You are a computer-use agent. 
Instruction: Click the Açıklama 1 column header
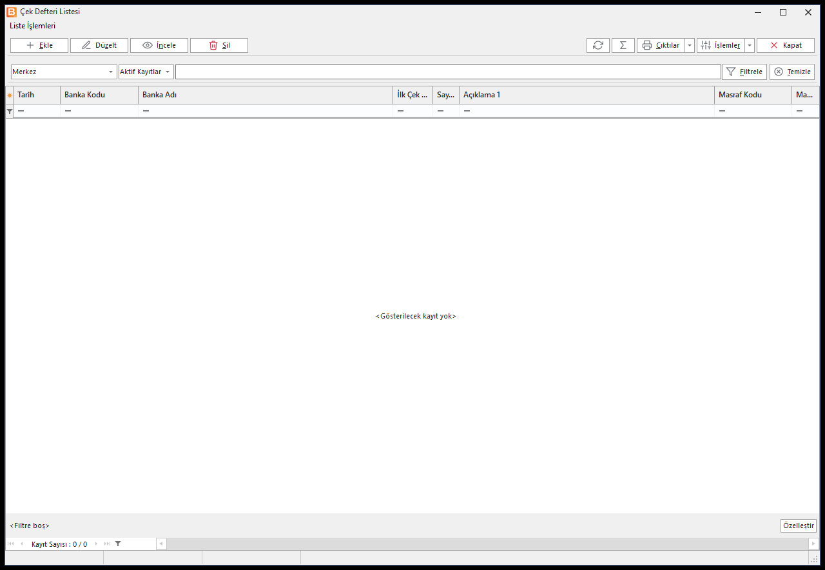[587, 95]
